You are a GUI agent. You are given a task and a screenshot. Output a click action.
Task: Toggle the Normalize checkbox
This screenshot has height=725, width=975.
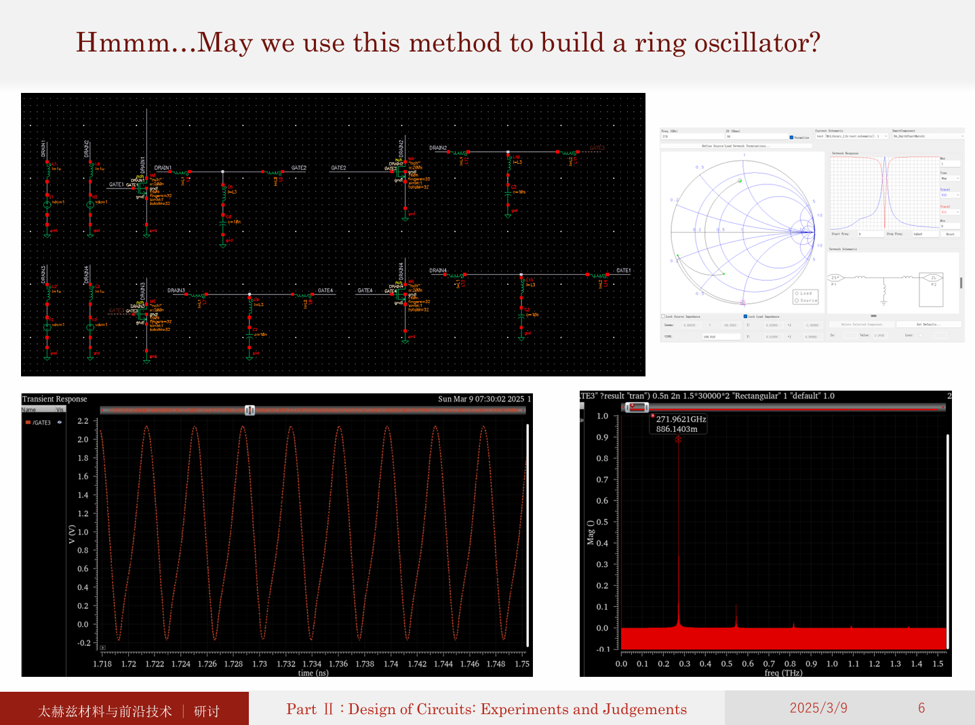click(791, 138)
